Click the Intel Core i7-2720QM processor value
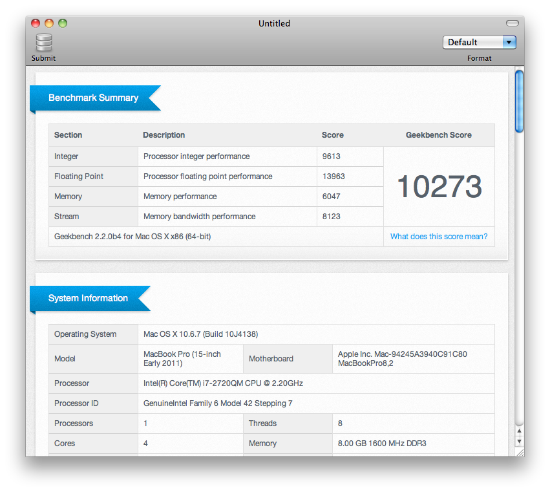 coord(223,383)
